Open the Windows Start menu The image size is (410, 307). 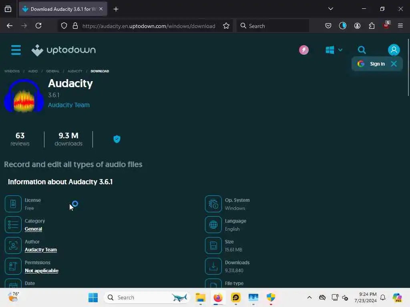coord(93,297)
